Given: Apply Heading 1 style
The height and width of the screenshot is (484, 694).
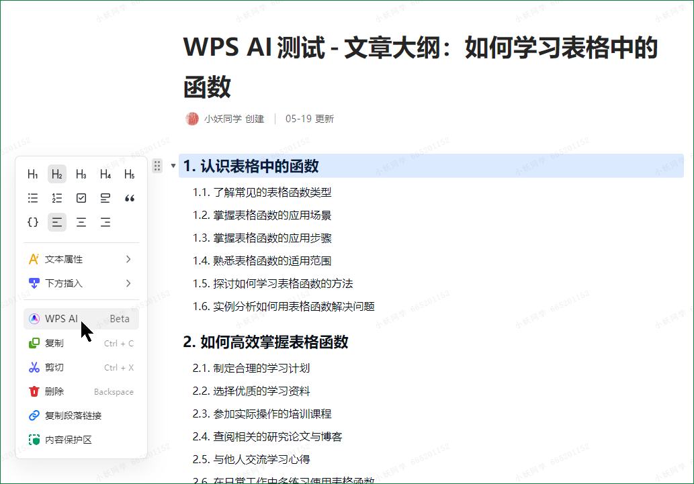Looking at the screenshot, I should [33, 175].
